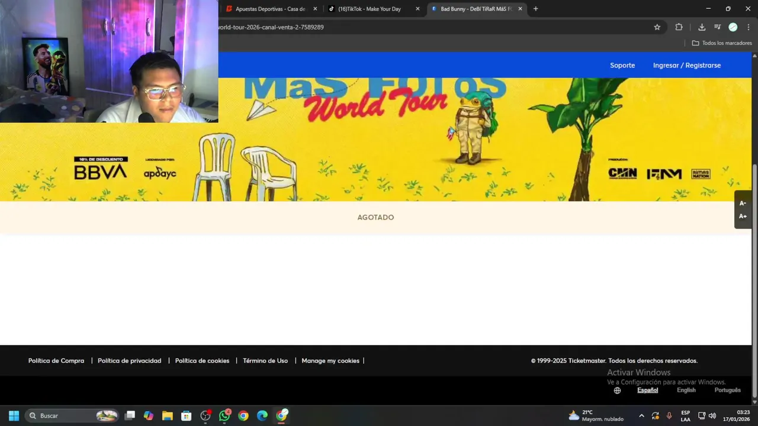This screenshot has height=426, width=758.
Task: Switch site language to English
Action: (x=686, y=390)
